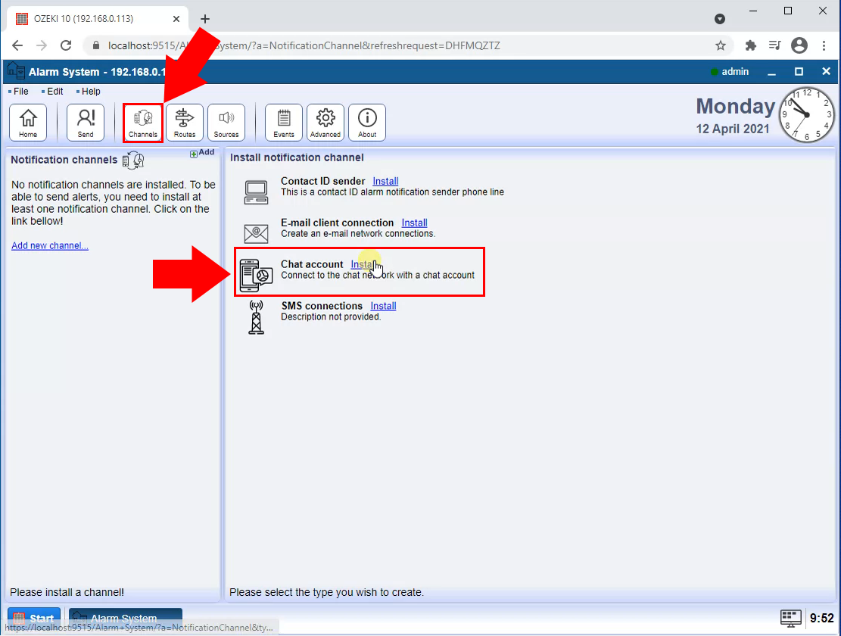This screenshot has height=636, width=841.
Task: Open the Start button in taskbar
Action: click(x=34, y=619)
